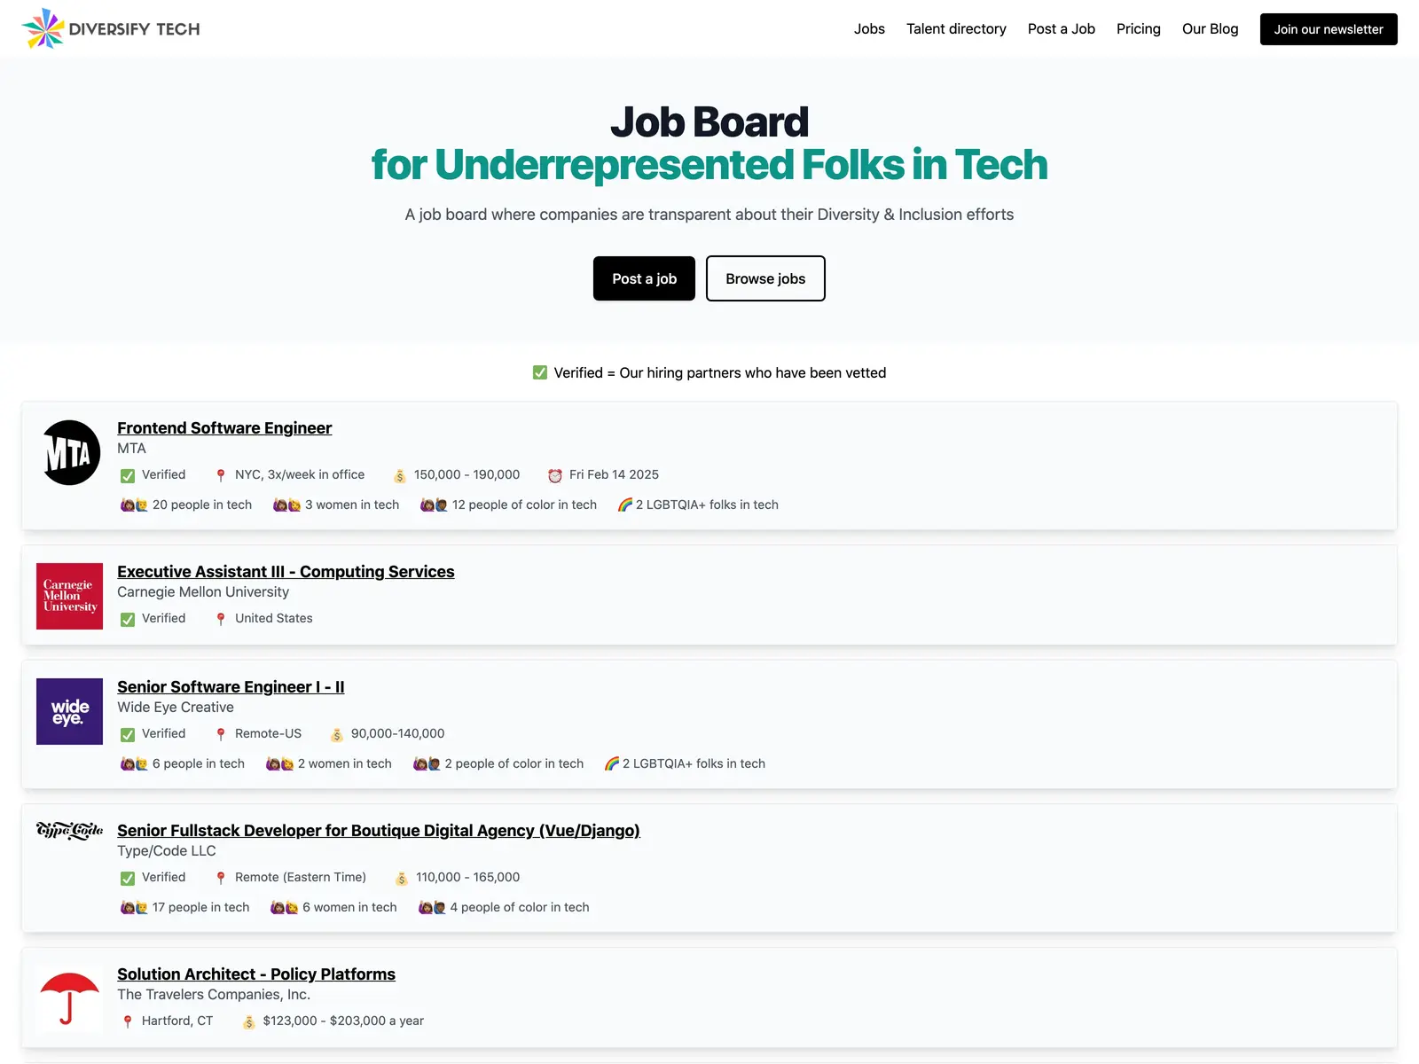Click the green Verified checkmark in MTA listing
This screenshot has height=1064, width=1419.
128,475
